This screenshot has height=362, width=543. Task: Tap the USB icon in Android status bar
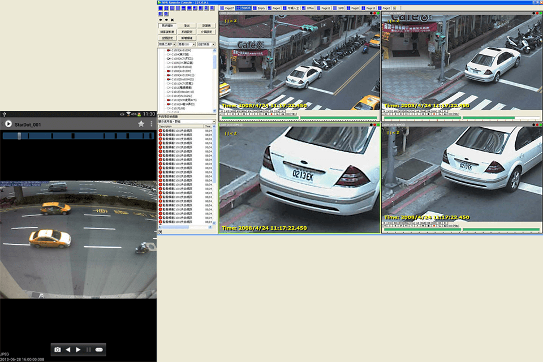[4, 114]
